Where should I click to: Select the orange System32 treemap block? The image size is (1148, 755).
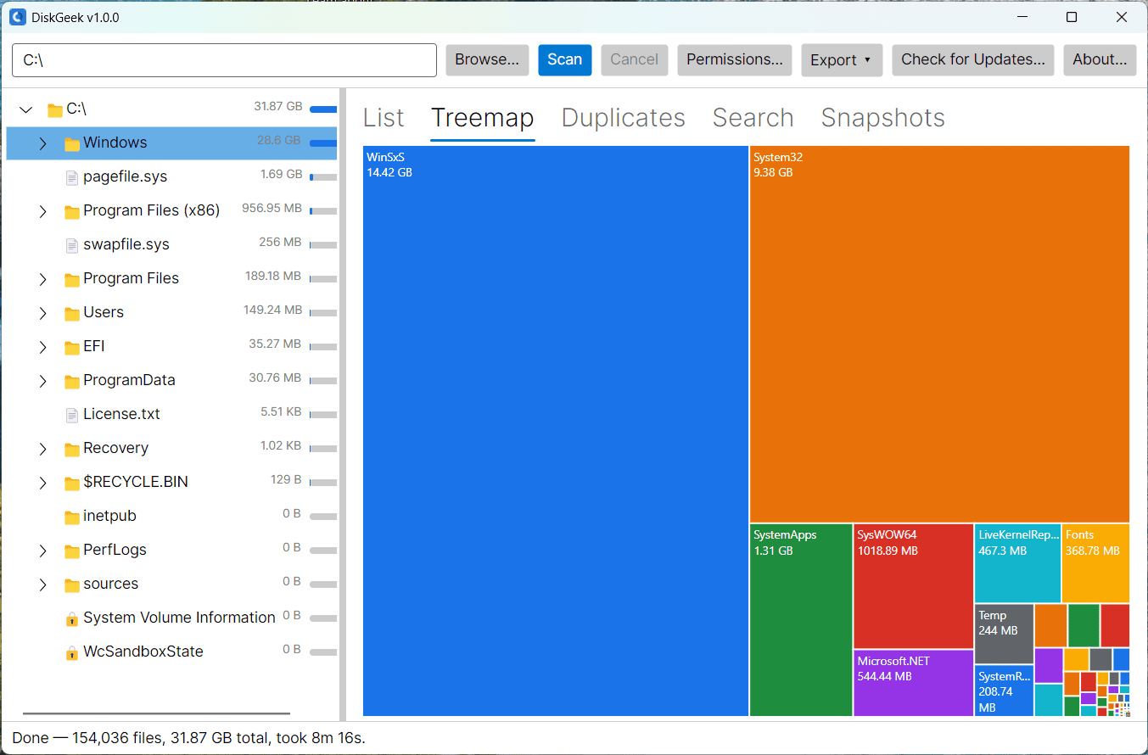[x=939, y=334]
